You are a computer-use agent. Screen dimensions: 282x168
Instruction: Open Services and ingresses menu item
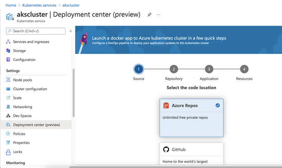(36, 42)
